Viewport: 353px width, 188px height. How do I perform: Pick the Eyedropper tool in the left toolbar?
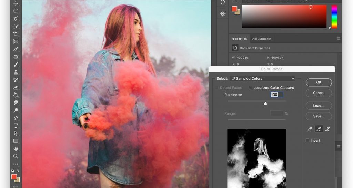[x=16, y=49]
